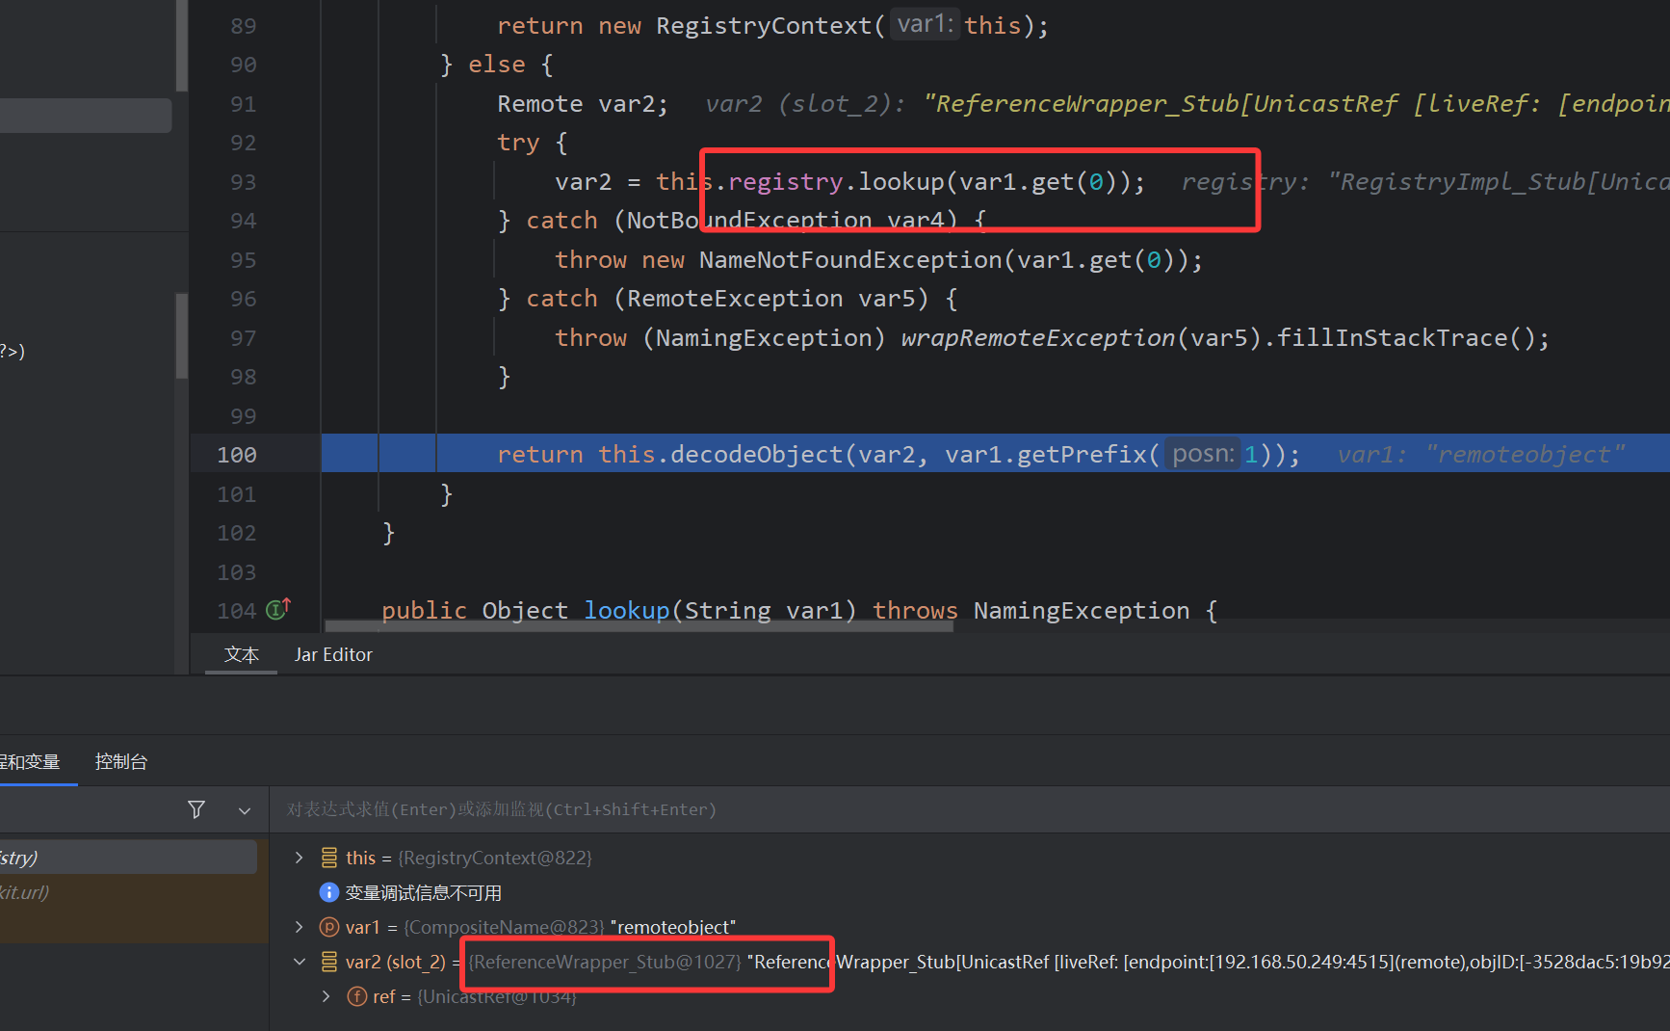Expand the ref UnicastRef node
Viewport: 1670px width, 1031px height.
[x=326, y=996]
